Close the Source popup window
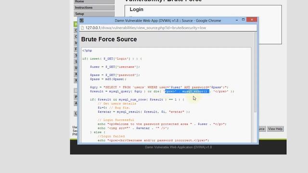 [252, 20]
